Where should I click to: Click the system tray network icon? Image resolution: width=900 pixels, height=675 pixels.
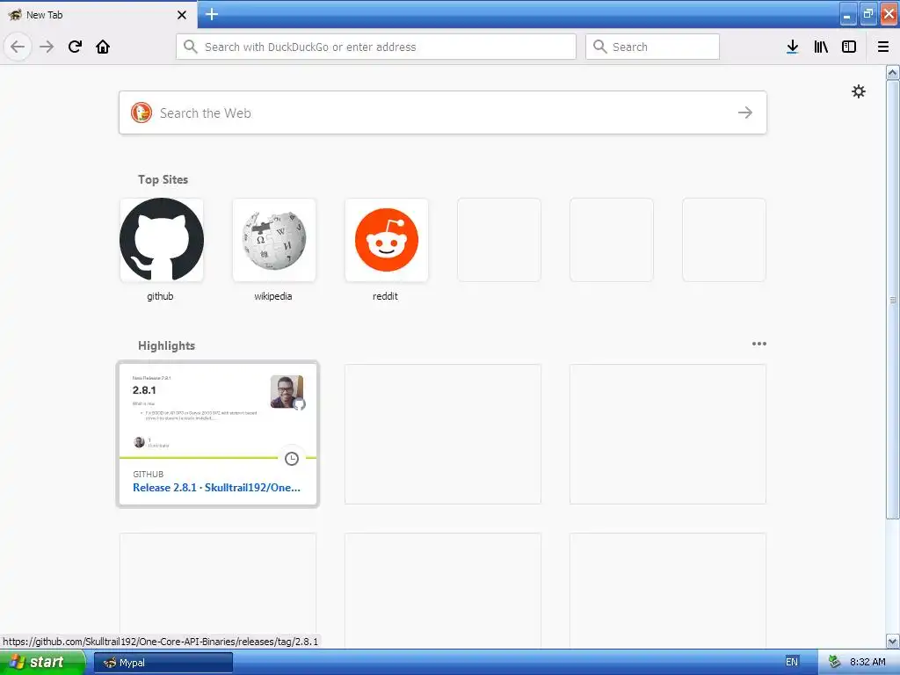coord(834,662)
